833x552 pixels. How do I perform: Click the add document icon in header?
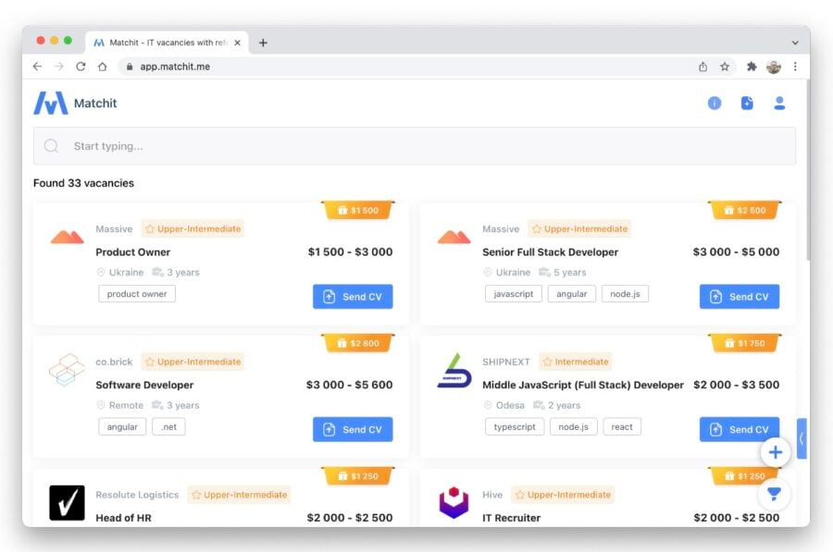[x=747, y=103]
